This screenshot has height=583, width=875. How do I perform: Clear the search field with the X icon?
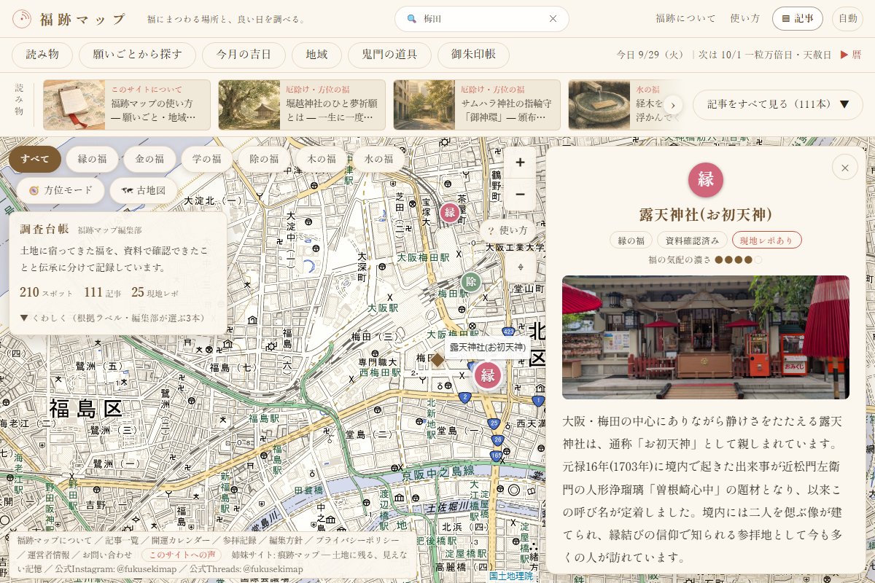(553, 19)
